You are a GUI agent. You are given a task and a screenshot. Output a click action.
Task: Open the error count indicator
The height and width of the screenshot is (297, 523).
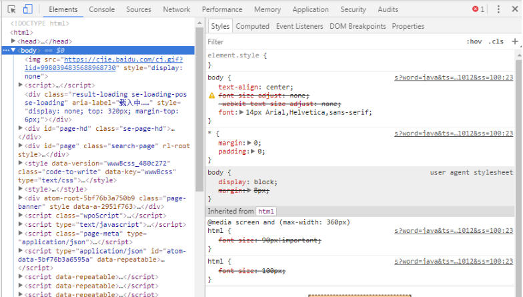(x=478, y=9)
